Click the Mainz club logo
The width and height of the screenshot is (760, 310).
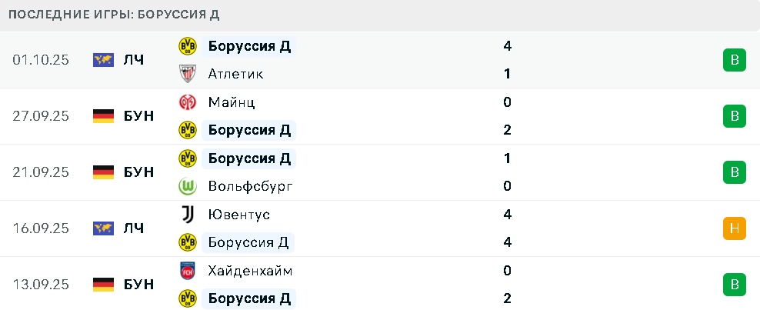click(187, 102)
